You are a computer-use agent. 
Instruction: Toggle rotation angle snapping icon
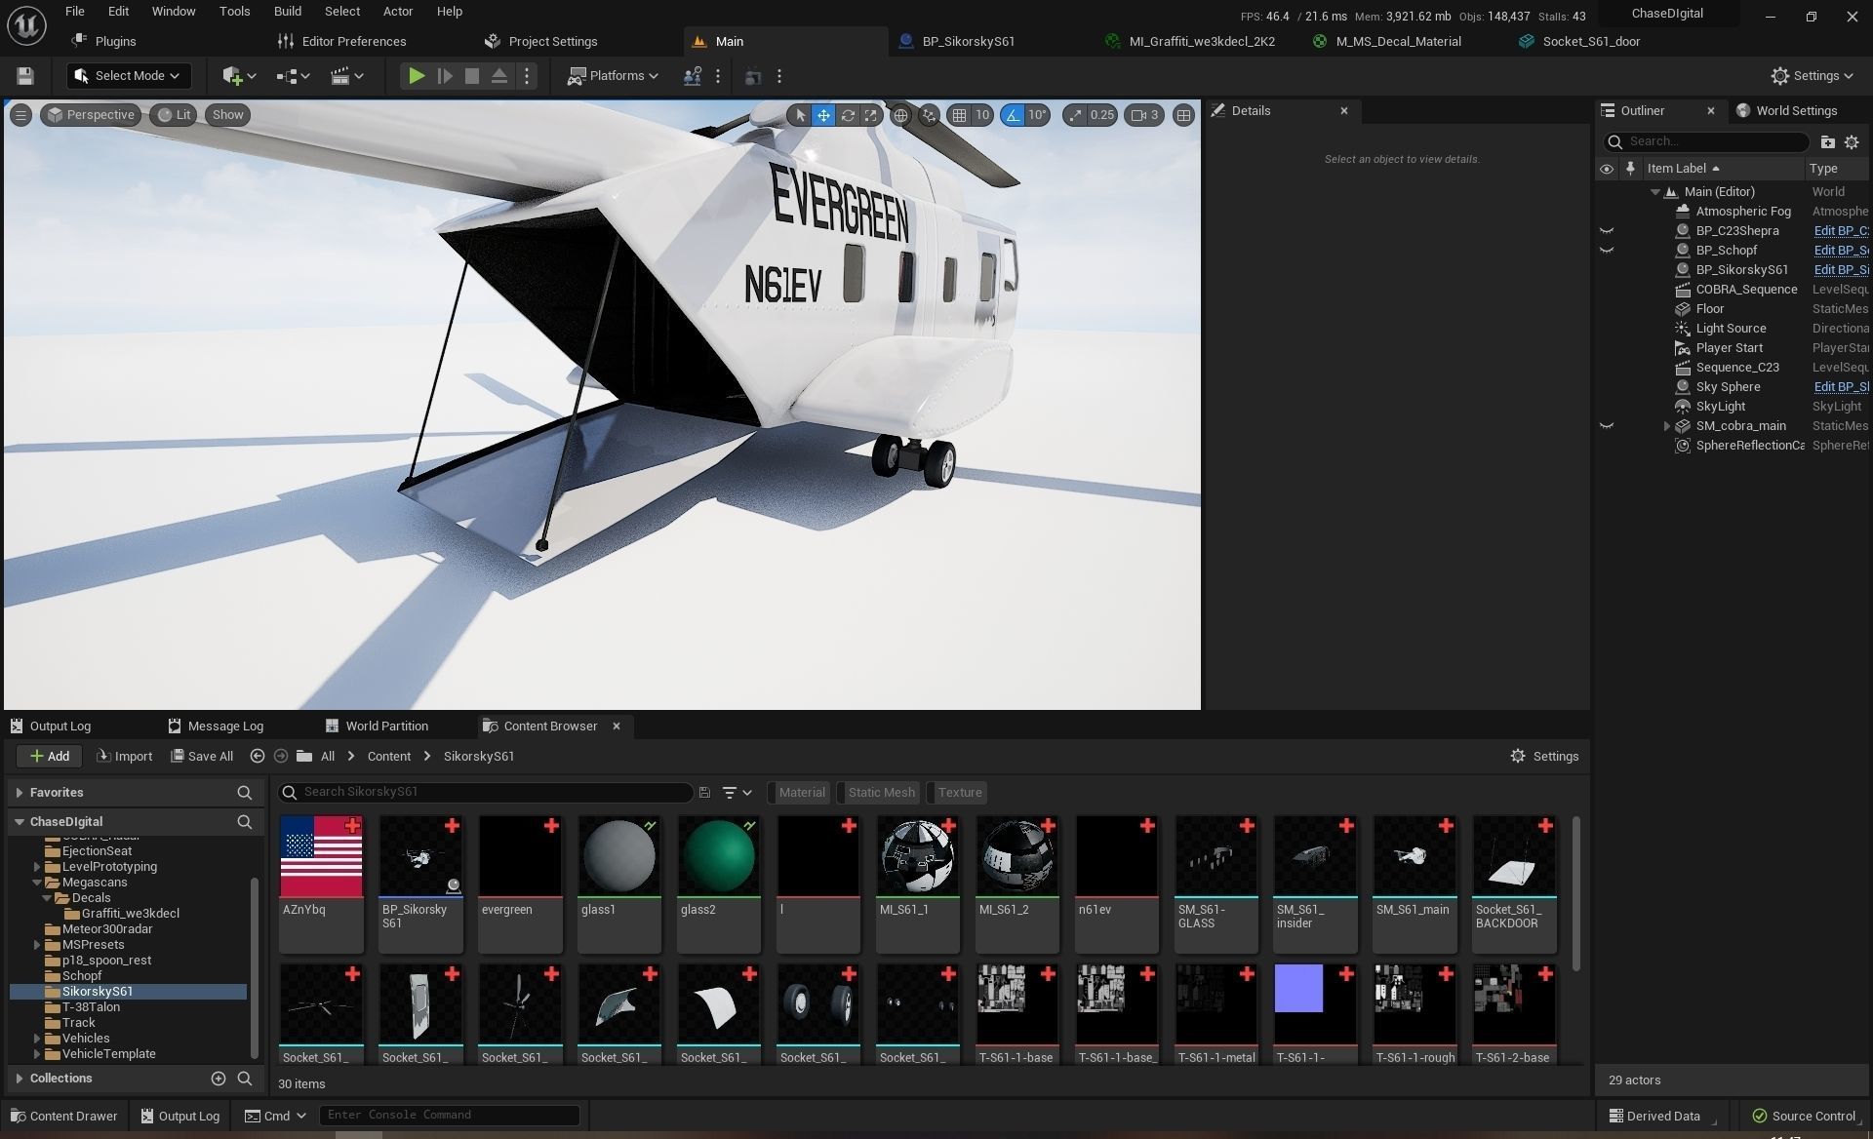click(x=1014, y=115)
